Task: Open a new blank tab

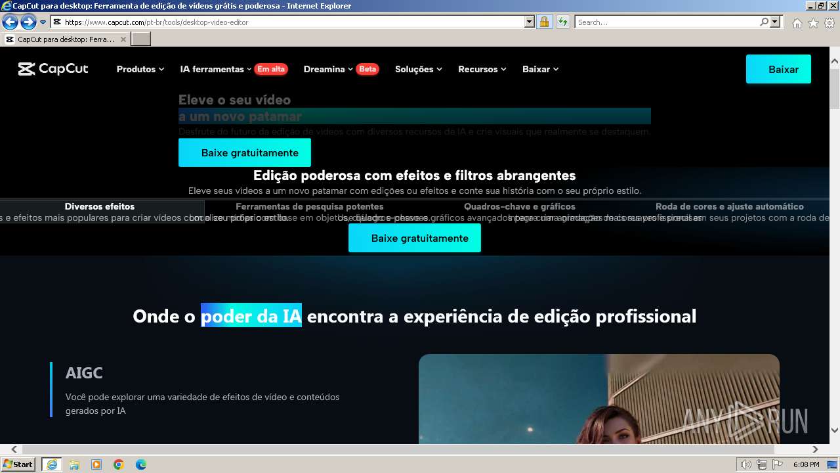Action: [x=141, y=39]
